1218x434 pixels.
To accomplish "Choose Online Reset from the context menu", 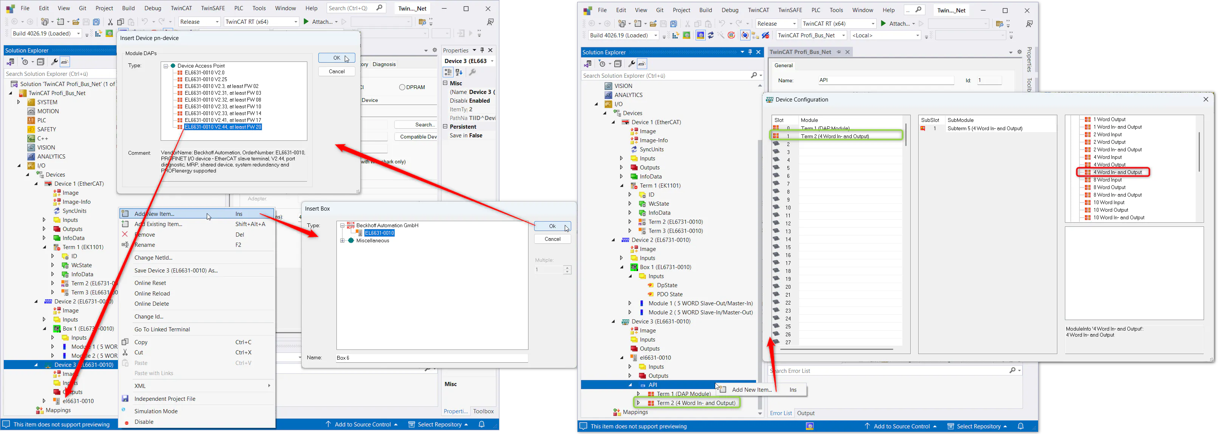I will 150,283.
